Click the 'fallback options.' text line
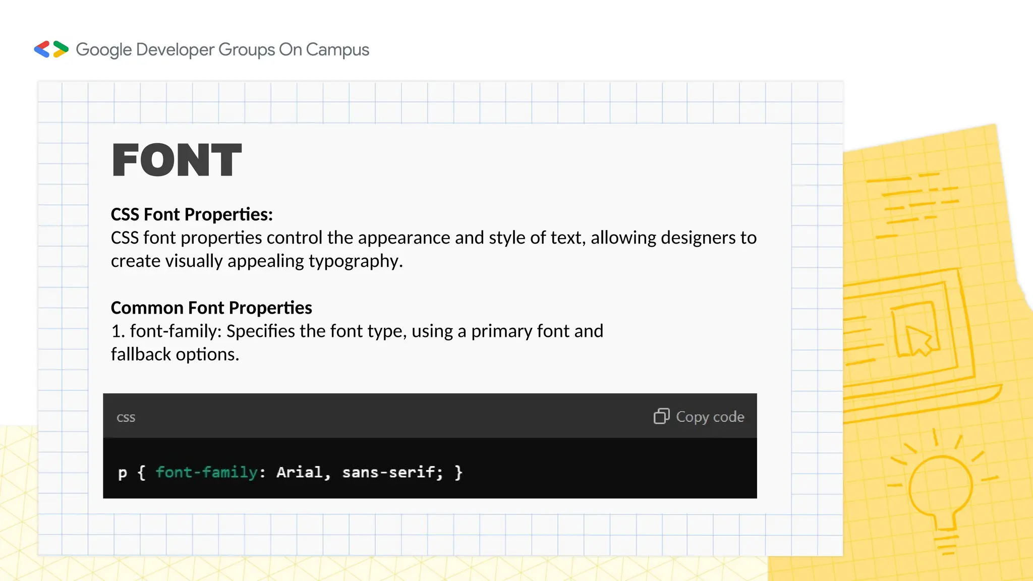This screenshot has height=581, width=1033. coord(175,354)
